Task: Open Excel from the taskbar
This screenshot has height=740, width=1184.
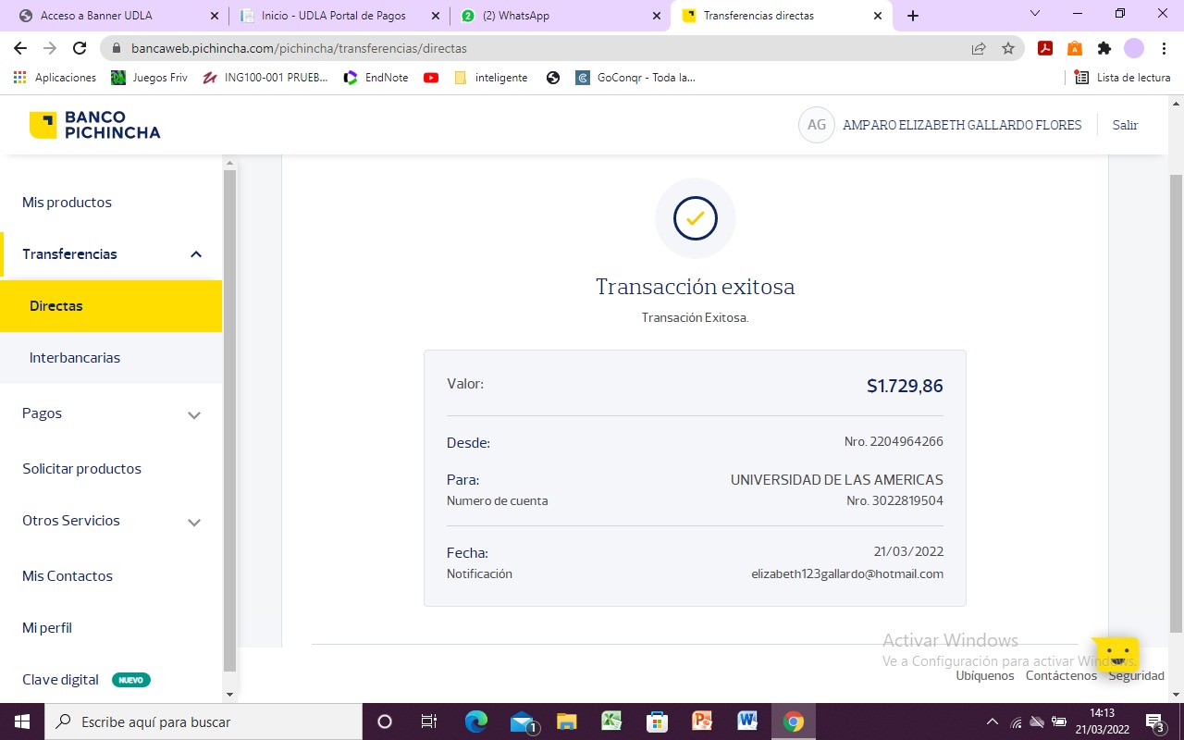Action: pyautogui.click(x=611, y=721)
